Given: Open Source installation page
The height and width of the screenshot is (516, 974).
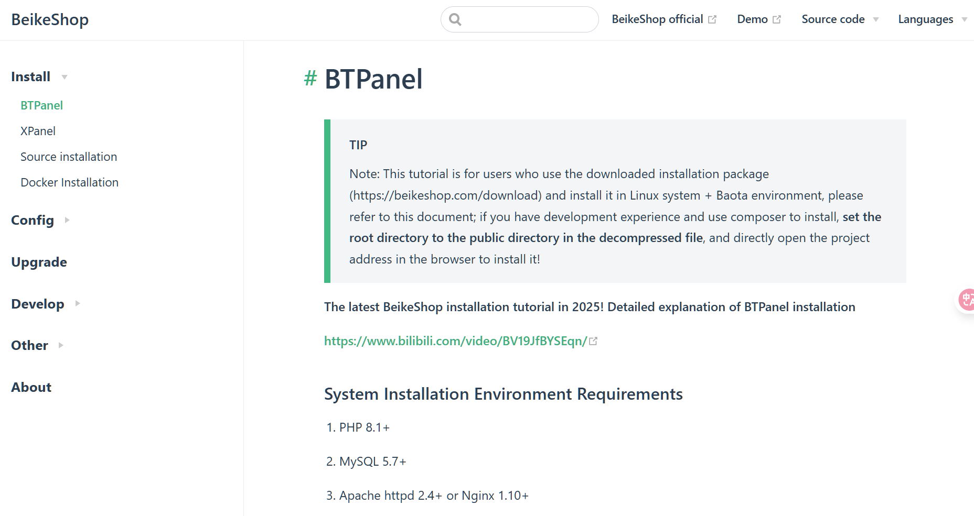Looking at the screenshot, I should 69,157.
